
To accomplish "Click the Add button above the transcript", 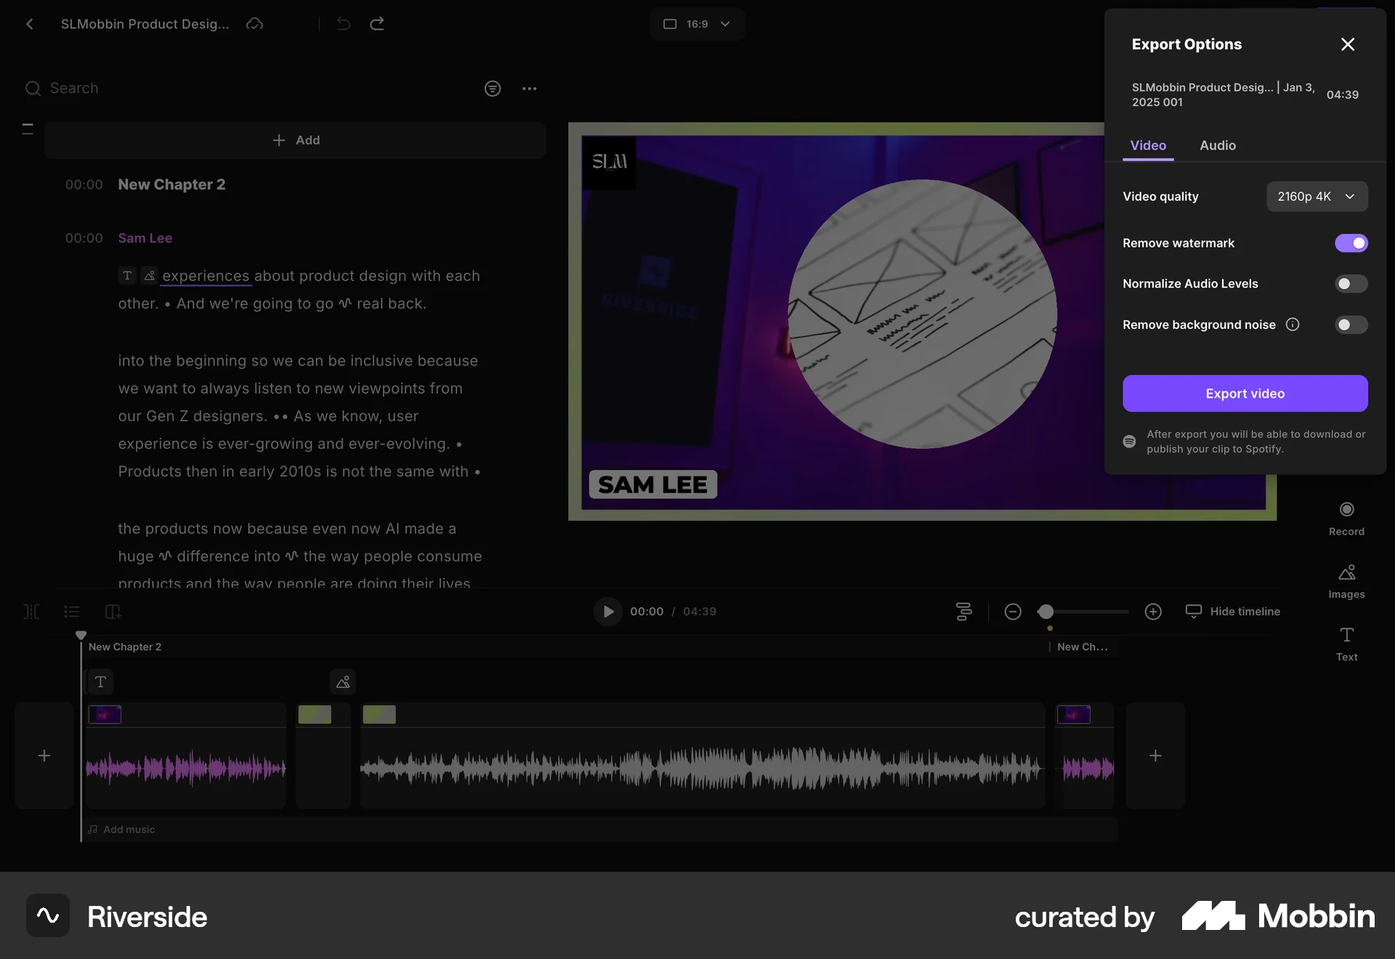I will coord(296,139).
